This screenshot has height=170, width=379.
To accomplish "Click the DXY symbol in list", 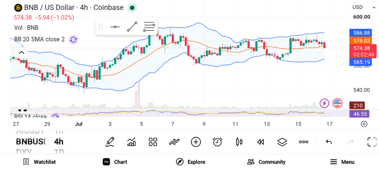I will point(24,152).
